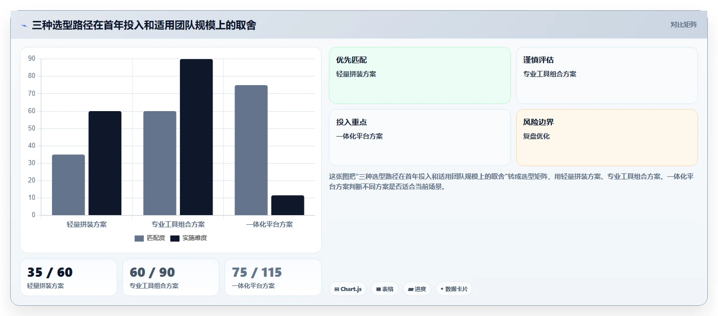Click the 匹配度 bar for 一体化平台方案
Viewport: 718px width, 316px height.
click(251, 150)
